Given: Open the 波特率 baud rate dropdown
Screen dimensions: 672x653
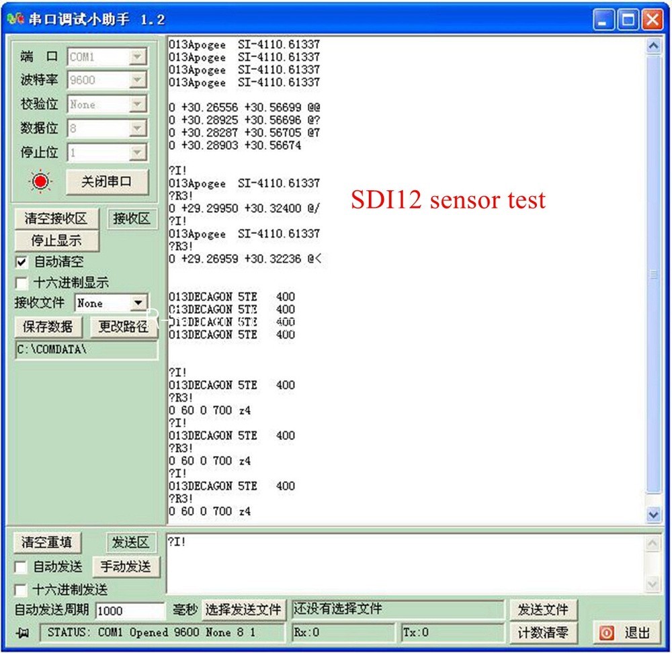Looking at the screenshot, I should tap(138, 80).
